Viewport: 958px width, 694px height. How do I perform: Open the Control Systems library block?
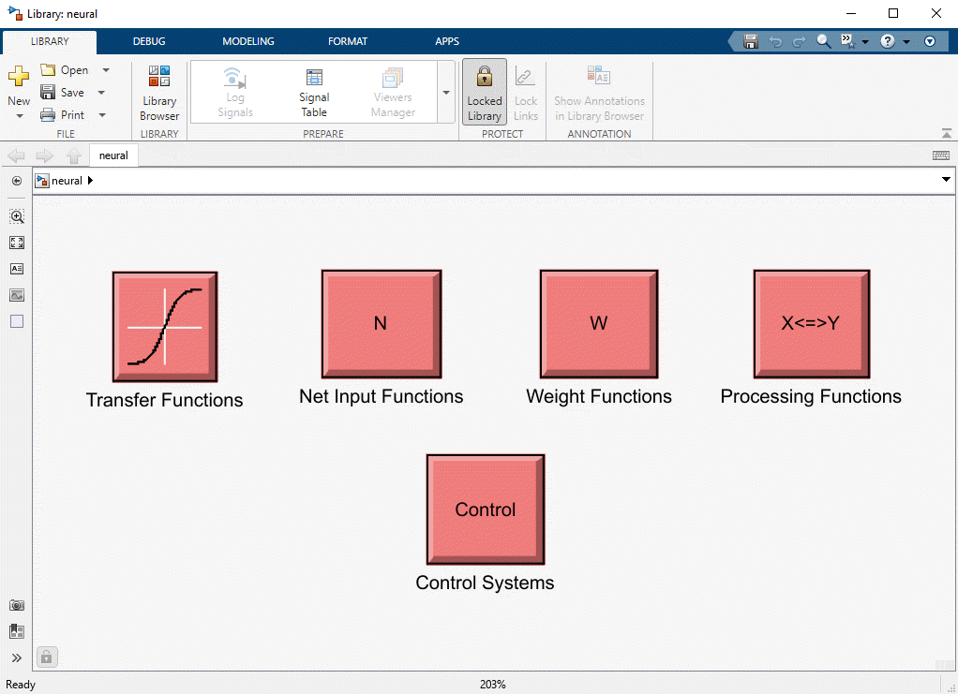[485, 509]
